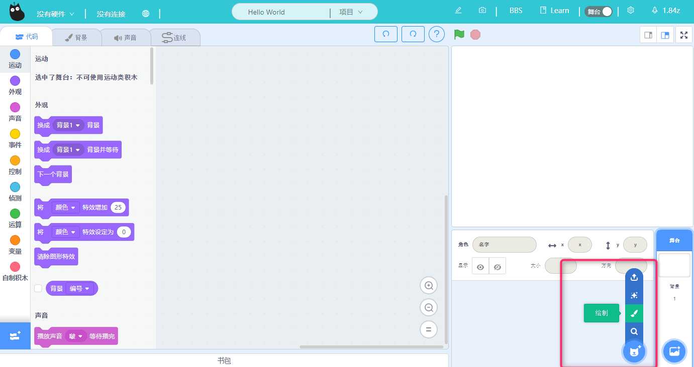Click the pencil edit icon in top bar
Viewport: 694px width, 367px height.
(x=458, y=11)
